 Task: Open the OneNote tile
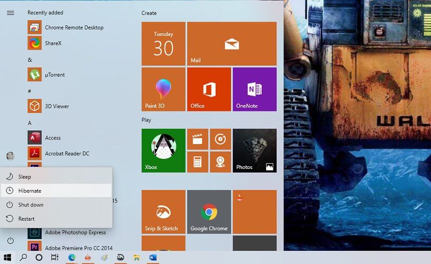pyautogui.click(x=255, y=89)
